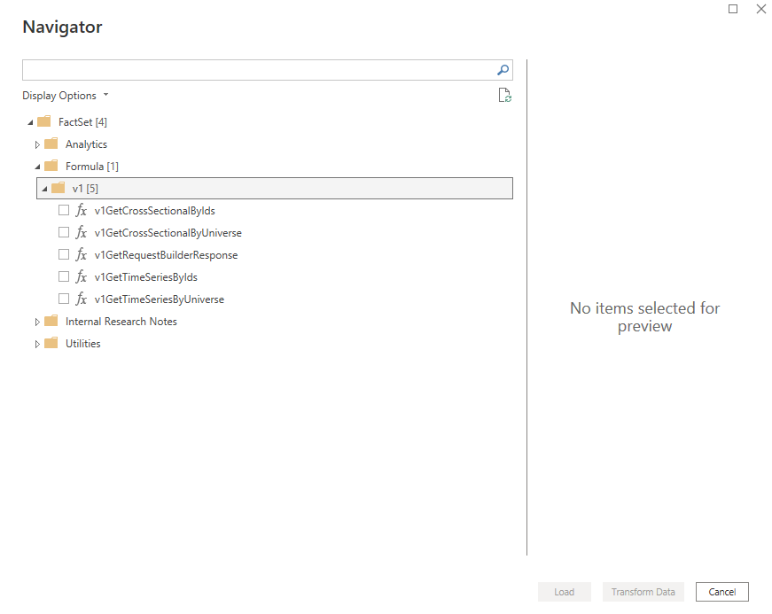Click the Load button
772x614 pixels.
point(564,591)
